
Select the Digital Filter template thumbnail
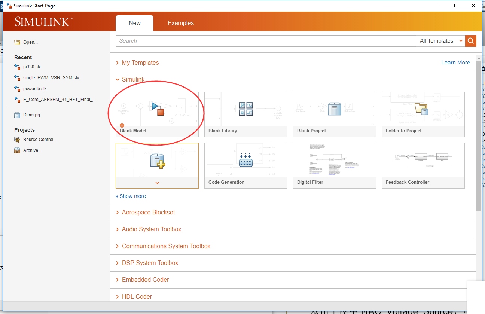pos(335,160)
